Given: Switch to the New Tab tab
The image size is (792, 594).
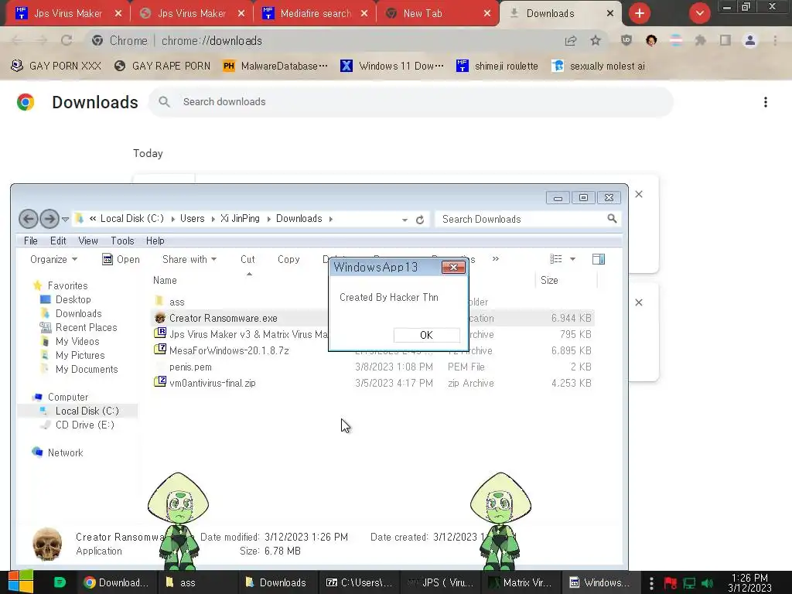Looking at the screenshot, I should 438,13.
